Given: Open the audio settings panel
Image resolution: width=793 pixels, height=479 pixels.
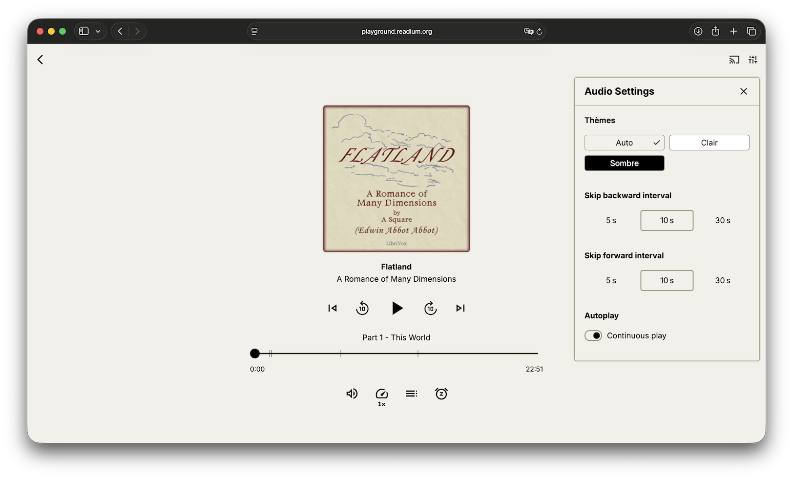Looking at the screenshot, I should (x=752, y=59).
